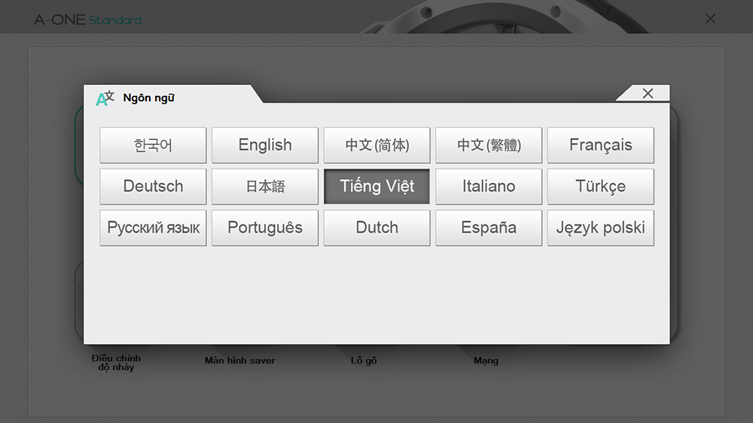Switch language to Français
The image size is (753, 423).
pos(600,145)
